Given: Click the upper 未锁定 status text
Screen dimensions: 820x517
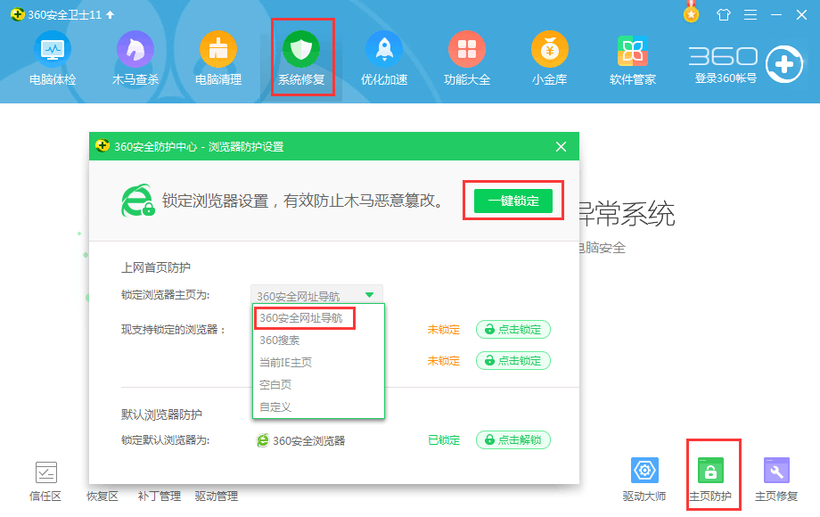Looking at the screenshot, I should point(444,329).
